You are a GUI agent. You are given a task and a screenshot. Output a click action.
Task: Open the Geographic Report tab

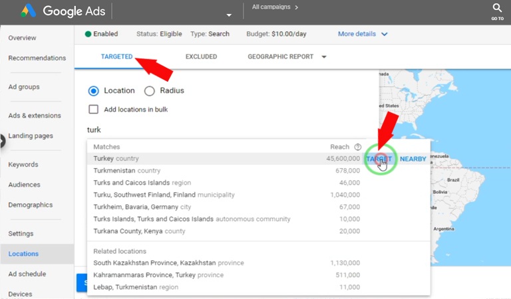280,56
